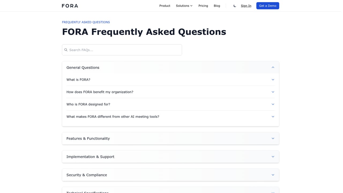Click the search magnifier icon
343x193 pixels.
tap(66, 50)
